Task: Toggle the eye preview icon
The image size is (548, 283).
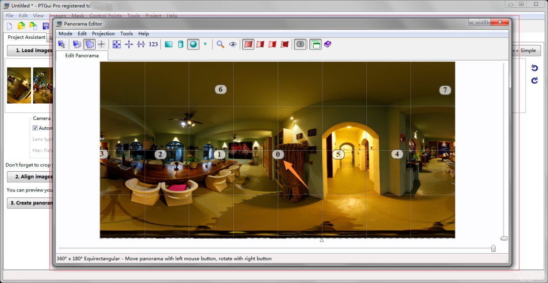Action: (x=233, y=44)
